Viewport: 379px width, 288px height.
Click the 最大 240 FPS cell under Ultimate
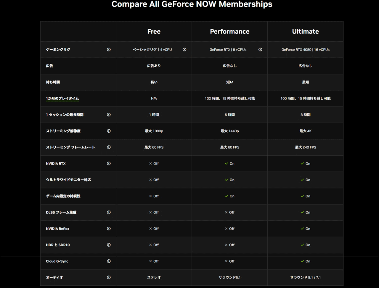(305, 147)
